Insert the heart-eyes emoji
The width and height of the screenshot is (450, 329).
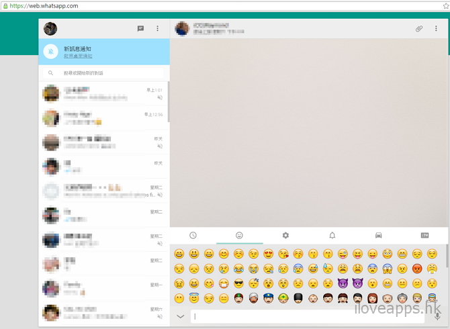coord(269,254)
